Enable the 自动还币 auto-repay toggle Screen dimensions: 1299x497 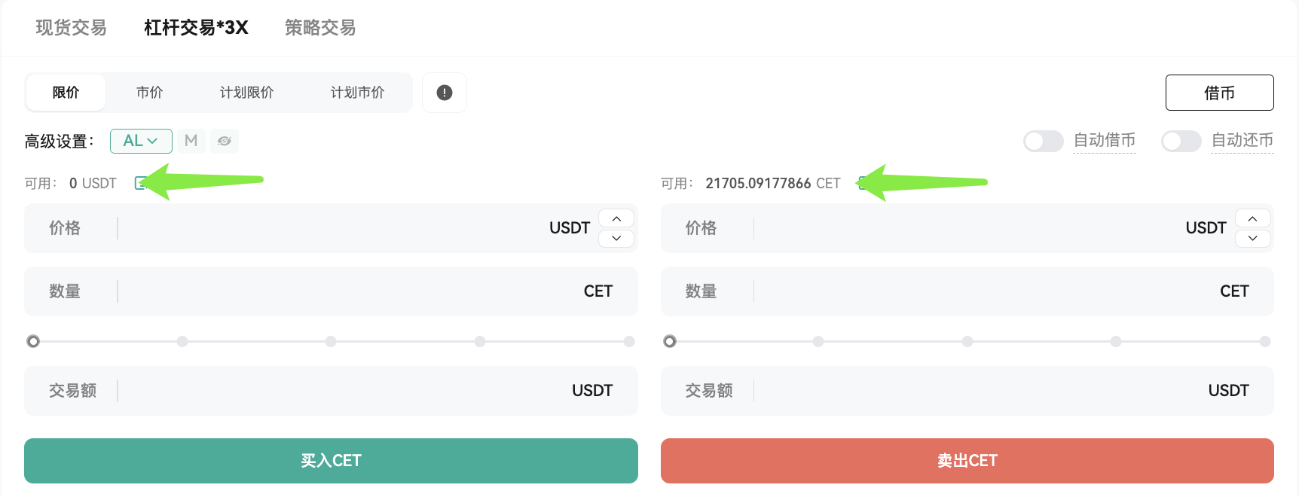tap(1181, 141)
